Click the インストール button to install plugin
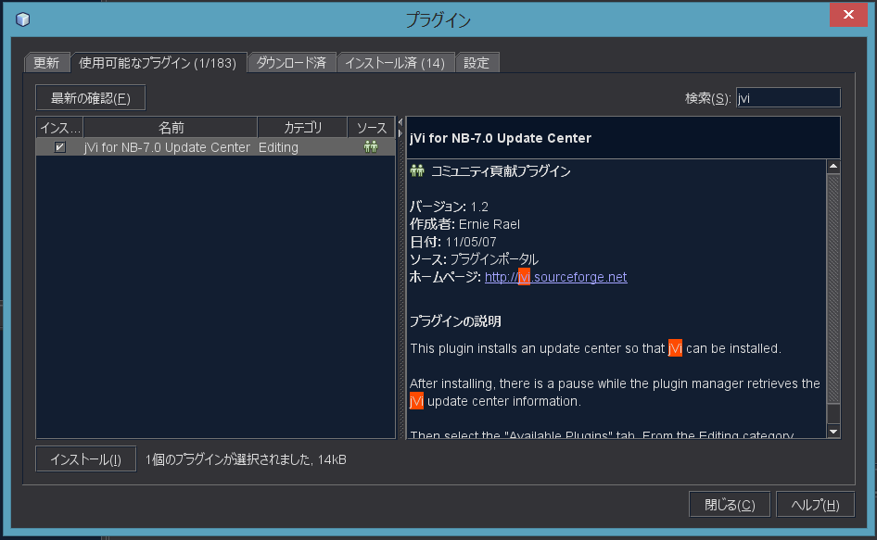The height and width of the screenshot is (540, 877). coord(85,458)
